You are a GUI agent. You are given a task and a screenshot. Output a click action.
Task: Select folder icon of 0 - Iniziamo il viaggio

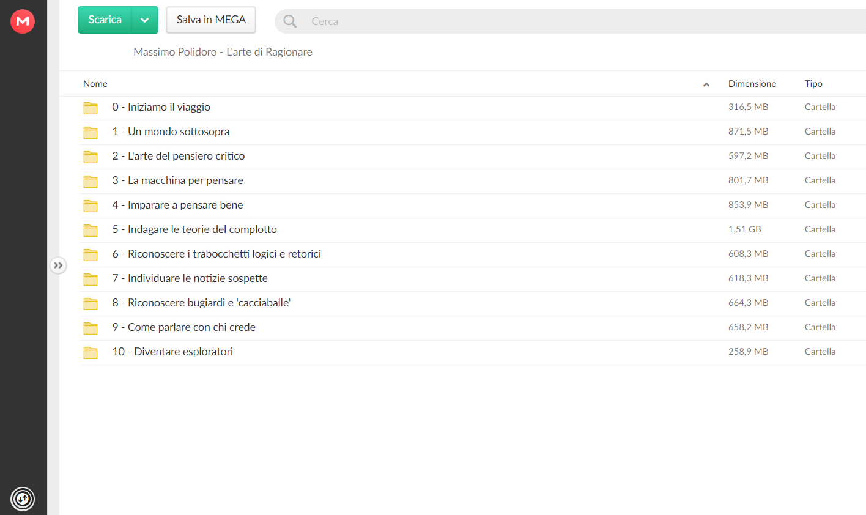point(91,108)
